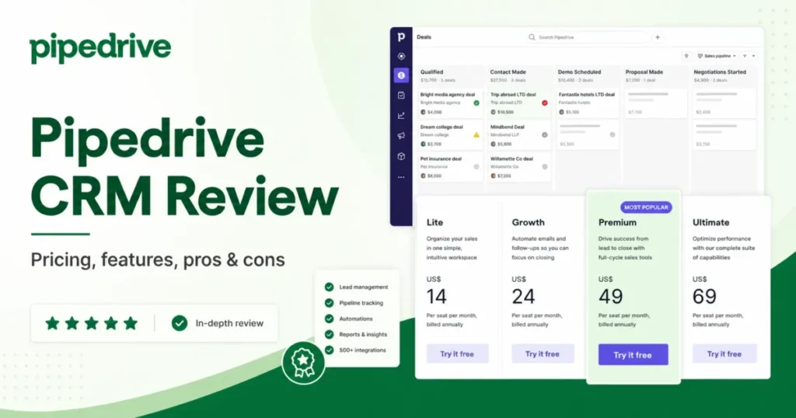Open the Mindbend Deal card
The image size is (796, 418).
click(519, 135)
